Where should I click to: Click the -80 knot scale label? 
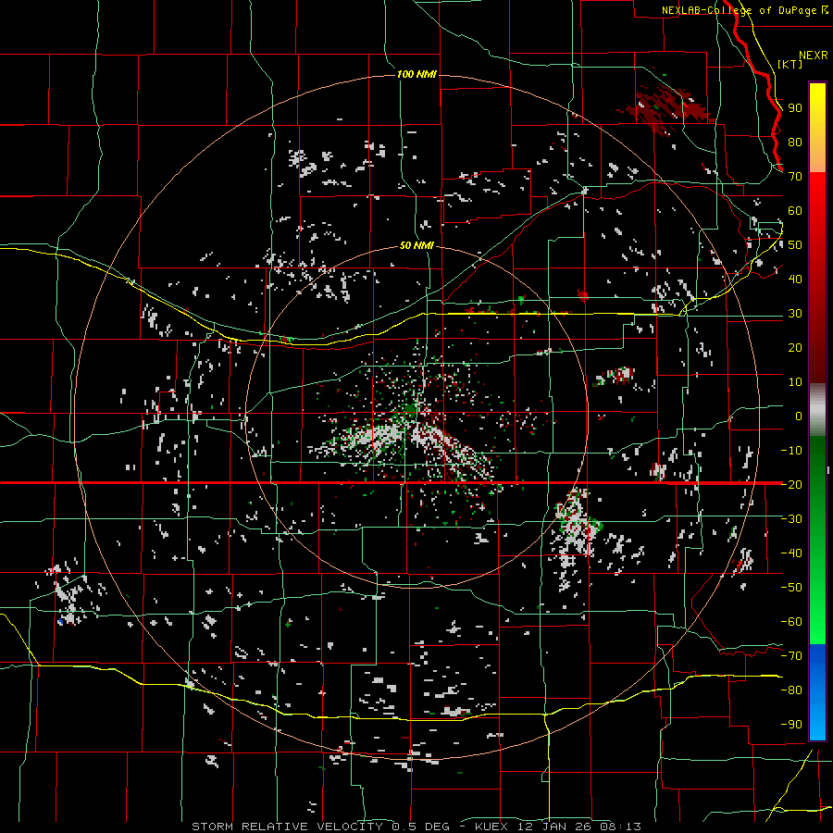(791, 690)
